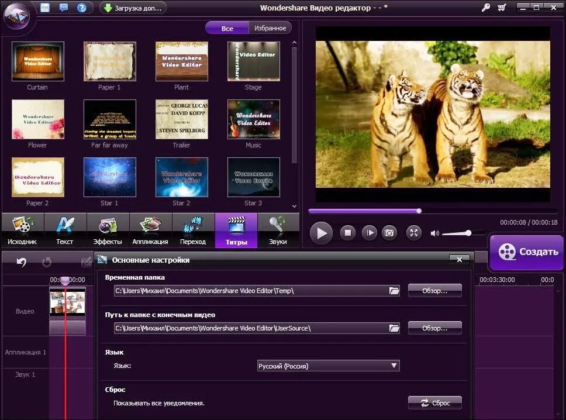Image resolution: width=566 pixels, height=420 pixels.
Task: Click the save icon in the top toolbar
Action: (44, 7)
